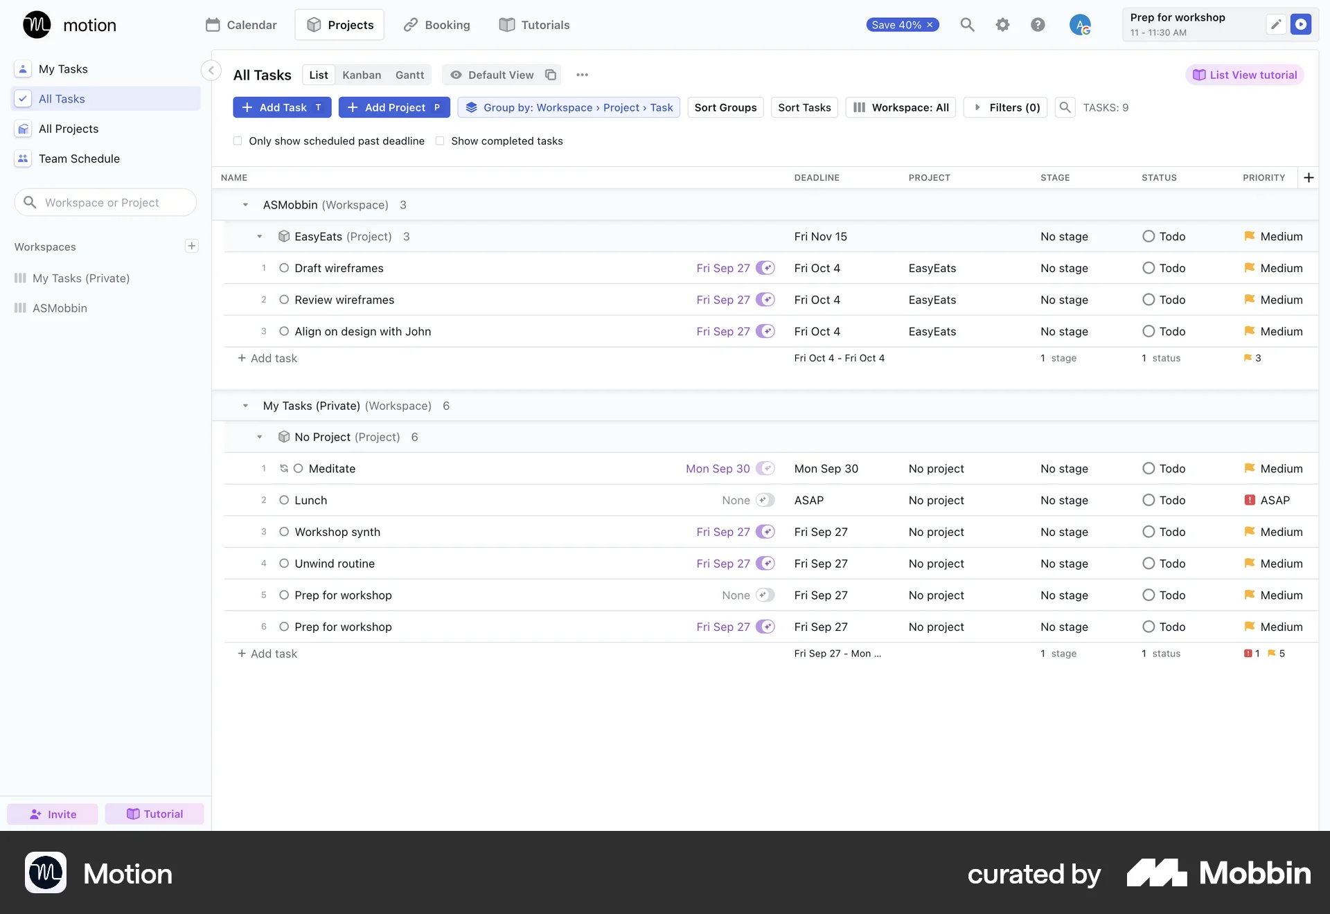Switch to the Kanban tab

pyautogui.click(x=362, y=75)
